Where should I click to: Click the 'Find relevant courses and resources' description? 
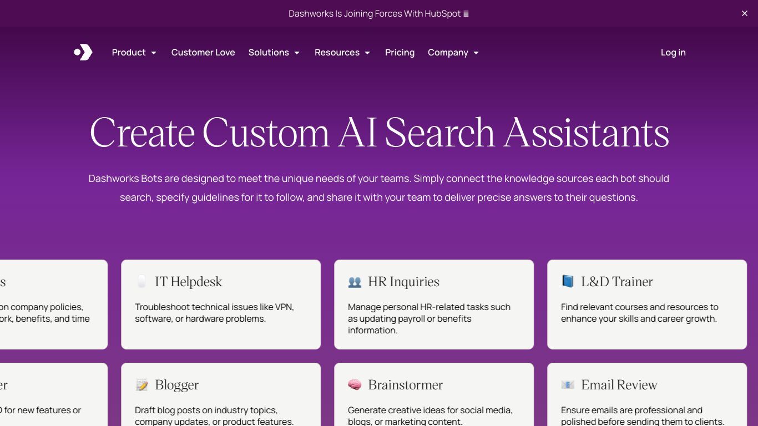coord(639,313)
